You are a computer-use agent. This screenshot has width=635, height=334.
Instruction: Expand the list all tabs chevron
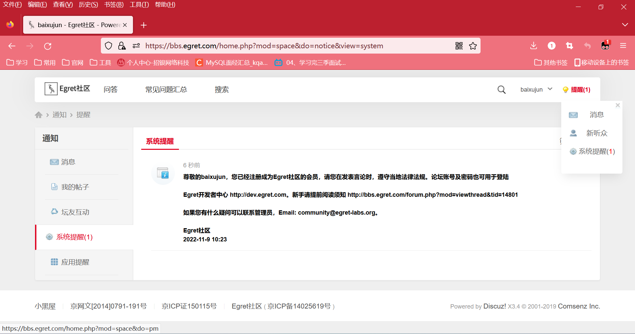625,25
